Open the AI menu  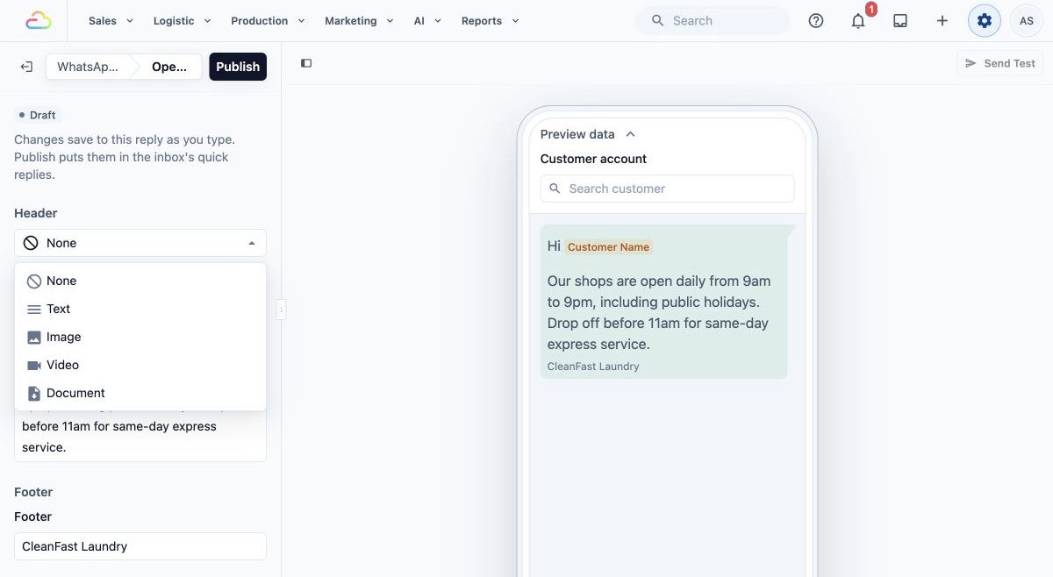click(x=427, y=20)
